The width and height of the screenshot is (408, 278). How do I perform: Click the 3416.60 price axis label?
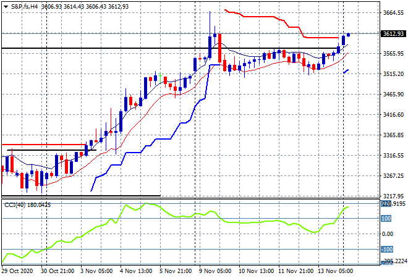click(x=393, y=115)
